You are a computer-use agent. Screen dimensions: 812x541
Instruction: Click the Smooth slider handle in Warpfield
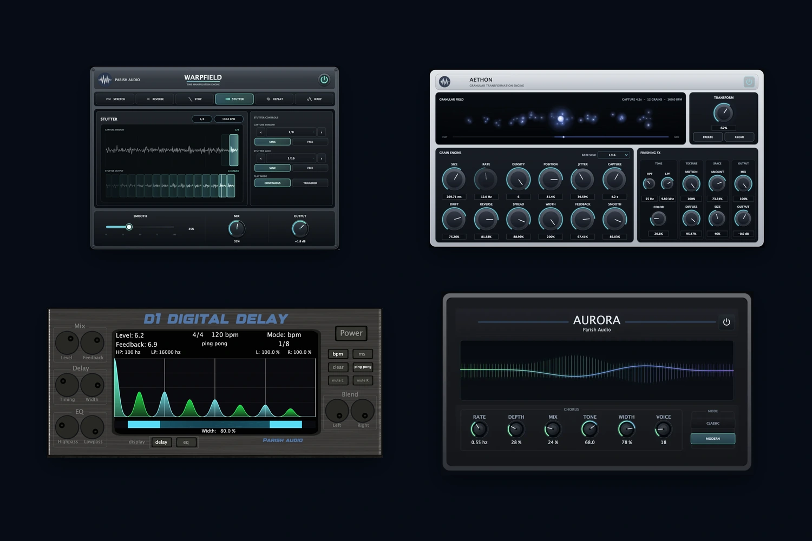coord(129,227)
